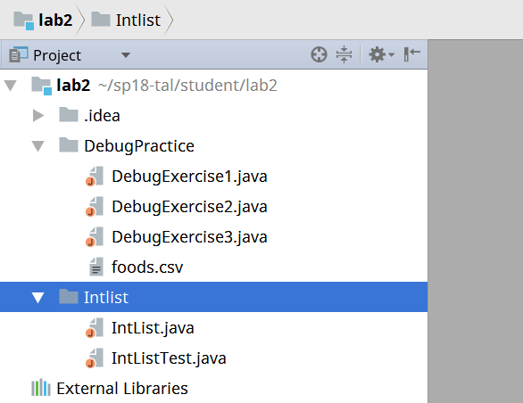Click the scroll from source target icon
523x403 pixels.
coord(319,54)
